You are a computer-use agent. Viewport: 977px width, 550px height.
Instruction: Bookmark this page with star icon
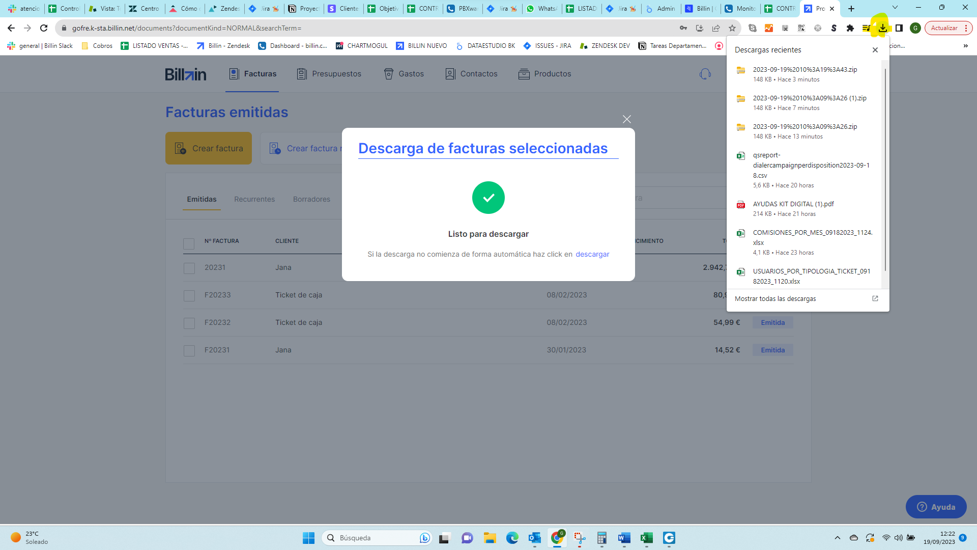point(732,28)
